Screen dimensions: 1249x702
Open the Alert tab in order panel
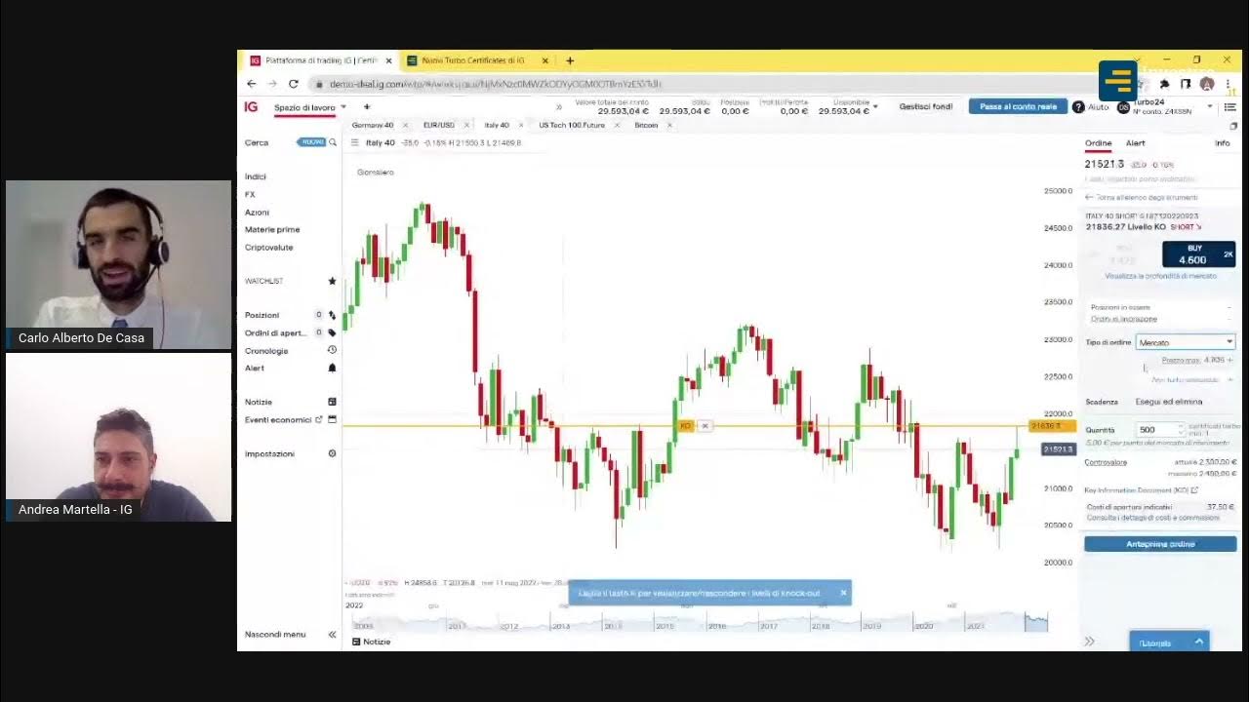click(x=1136, y=143)
